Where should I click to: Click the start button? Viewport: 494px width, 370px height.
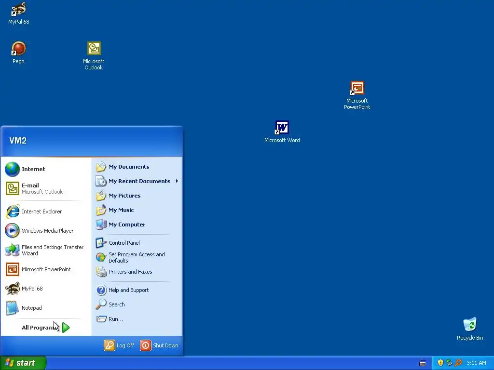23,363
